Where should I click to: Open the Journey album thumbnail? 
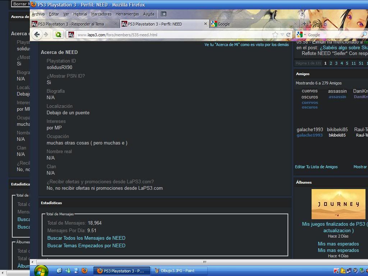(x=338, y=204)
